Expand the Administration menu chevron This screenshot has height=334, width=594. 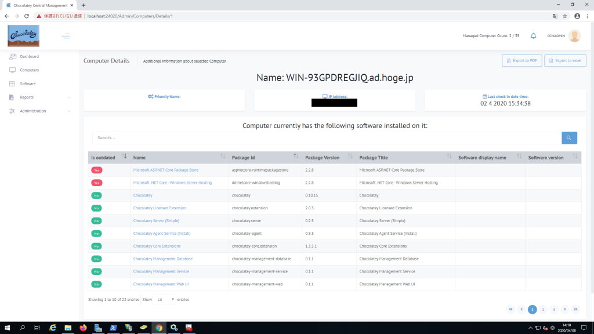click(69, 111)
